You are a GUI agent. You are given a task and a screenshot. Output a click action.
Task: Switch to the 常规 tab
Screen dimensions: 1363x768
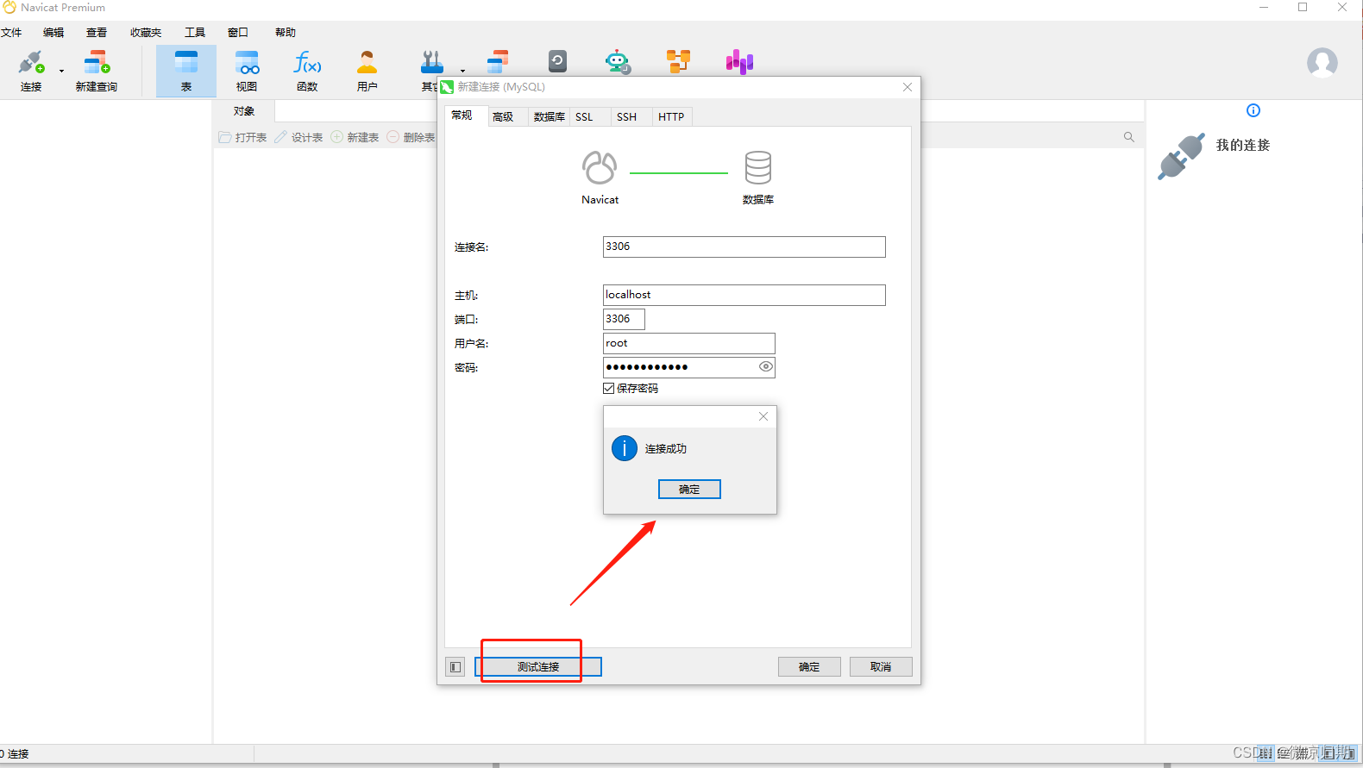pos(462,116)
